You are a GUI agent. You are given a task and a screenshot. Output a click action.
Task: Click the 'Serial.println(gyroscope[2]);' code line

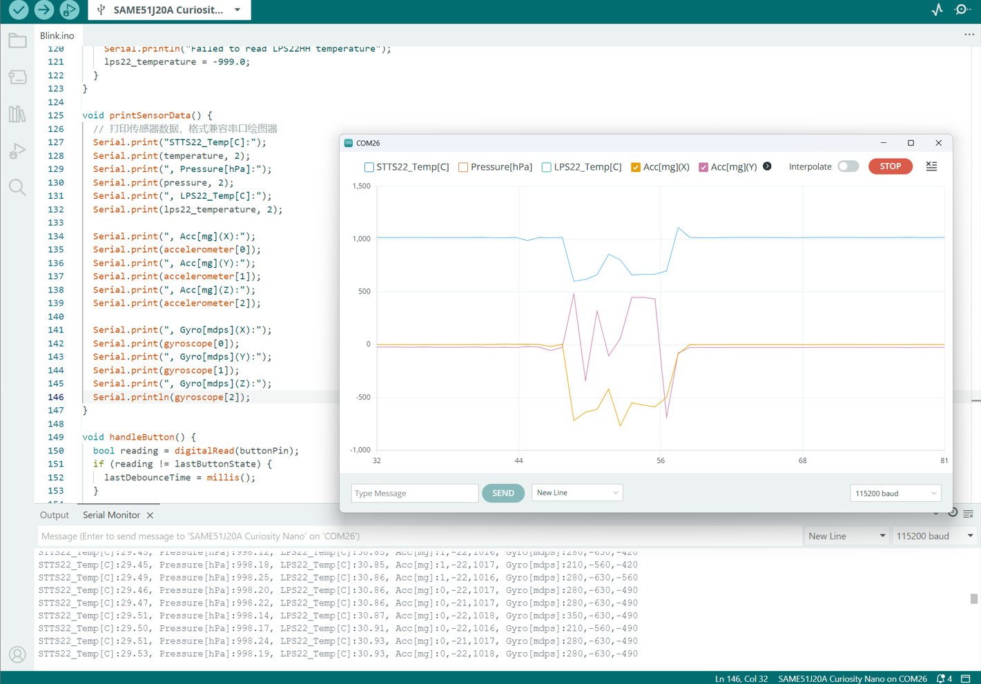172,398
